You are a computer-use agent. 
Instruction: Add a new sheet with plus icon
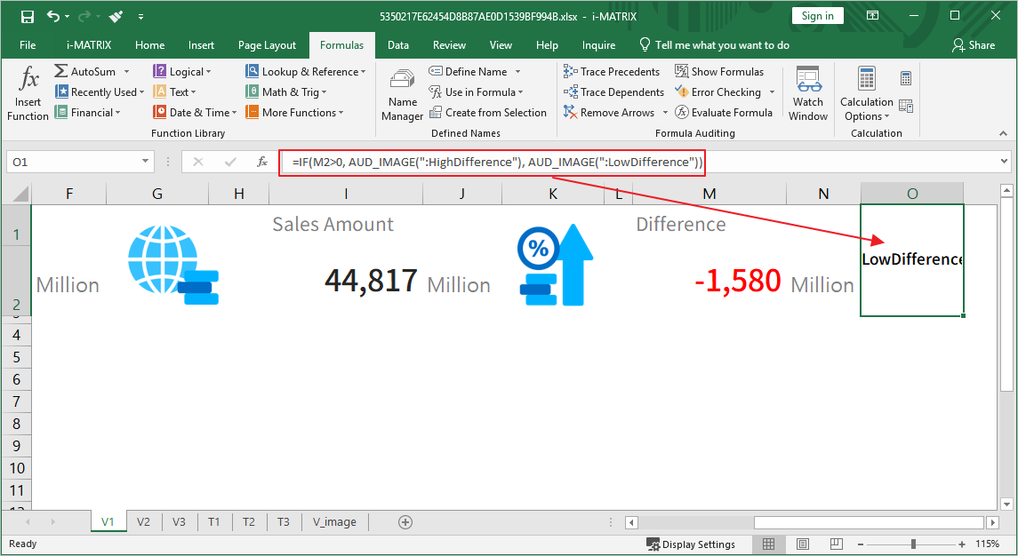point(405,522)
